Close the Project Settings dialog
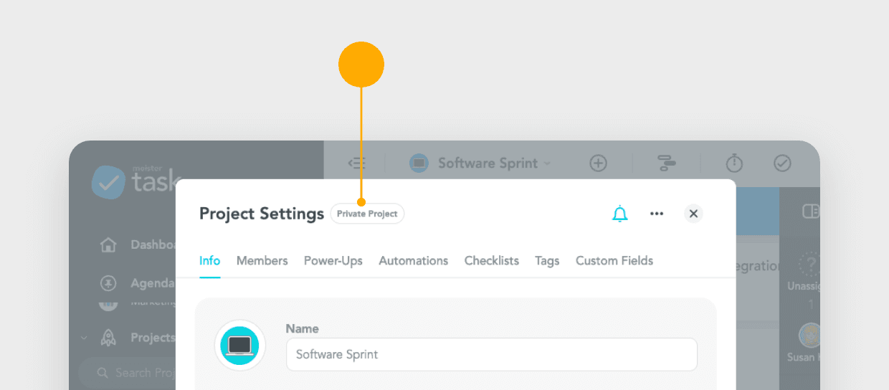 point(693,214)
